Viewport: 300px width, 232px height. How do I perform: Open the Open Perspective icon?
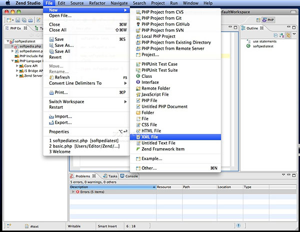258,20
